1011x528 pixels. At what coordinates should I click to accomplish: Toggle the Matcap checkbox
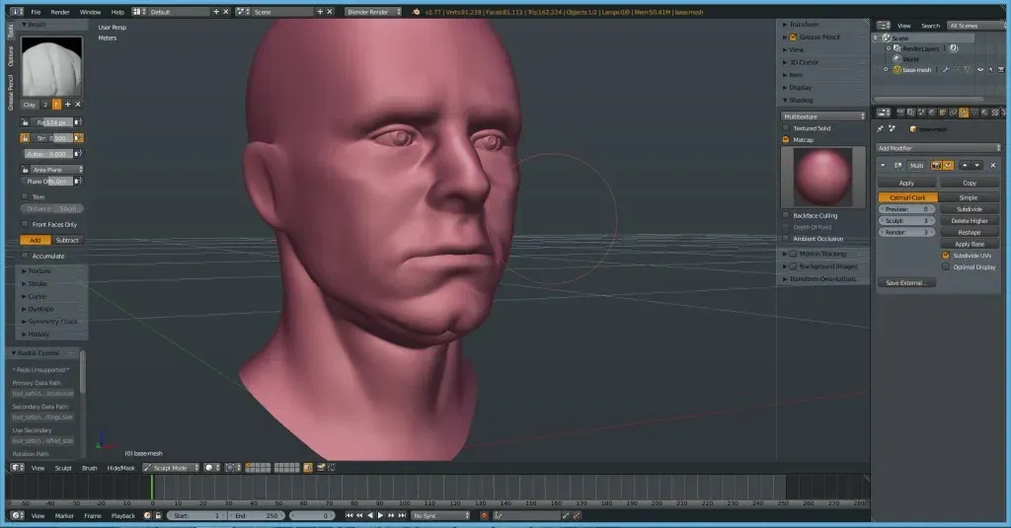point(787,140)
